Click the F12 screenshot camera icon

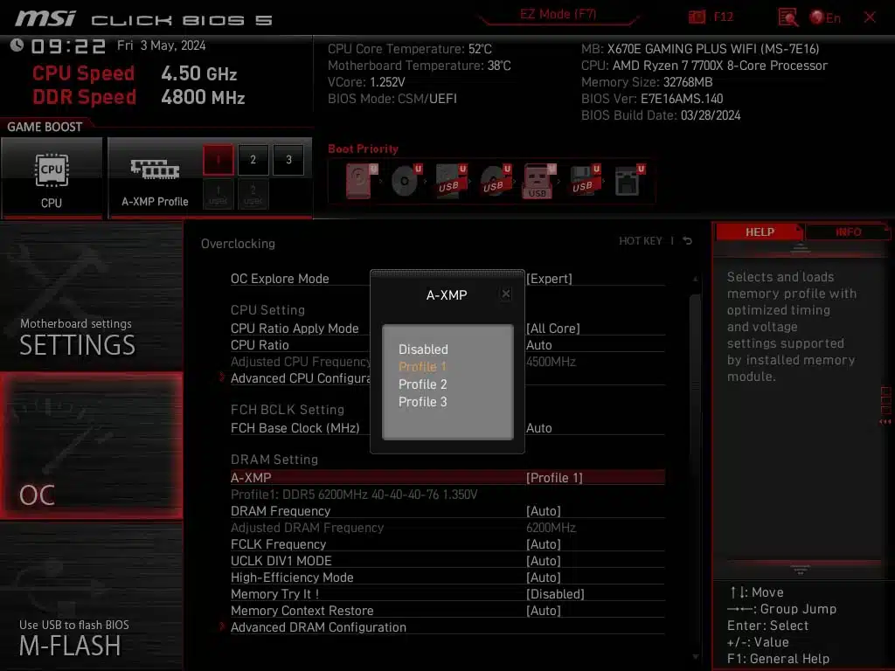click(697, 17)
